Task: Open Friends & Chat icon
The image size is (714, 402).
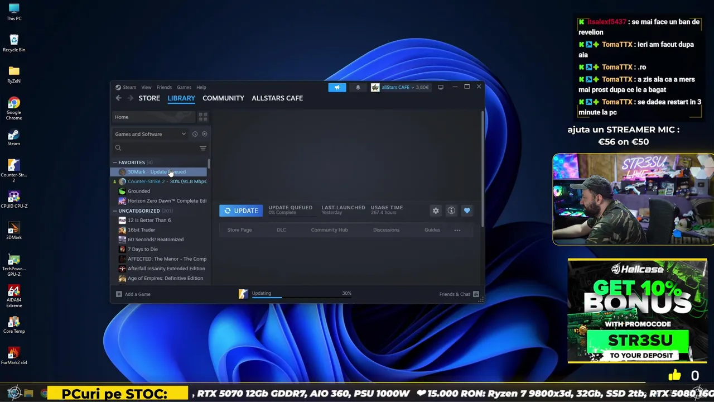Action: pyautogui.click(x=476, y=294)
